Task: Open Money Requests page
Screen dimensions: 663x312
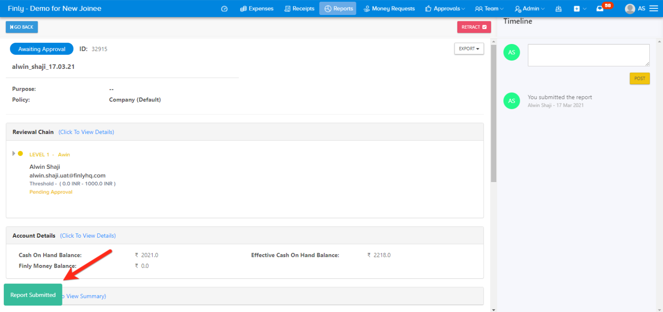Action: point(389,9)
